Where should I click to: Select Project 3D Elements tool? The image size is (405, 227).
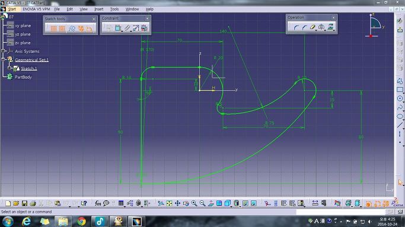pyautogui.click(x=330, y=27)
